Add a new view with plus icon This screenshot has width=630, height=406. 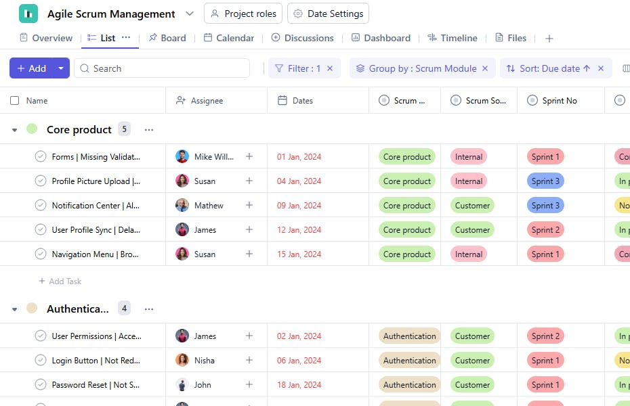pyautogui.click(x=549, y=39)
